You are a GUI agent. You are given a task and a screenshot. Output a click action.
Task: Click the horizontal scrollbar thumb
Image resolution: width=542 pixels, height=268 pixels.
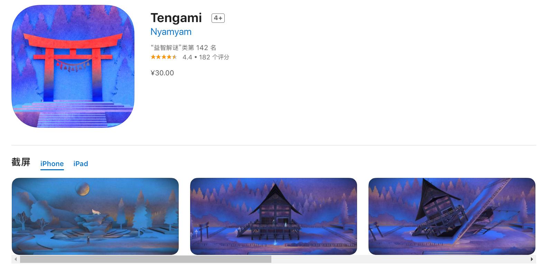(x=146, y=259)
